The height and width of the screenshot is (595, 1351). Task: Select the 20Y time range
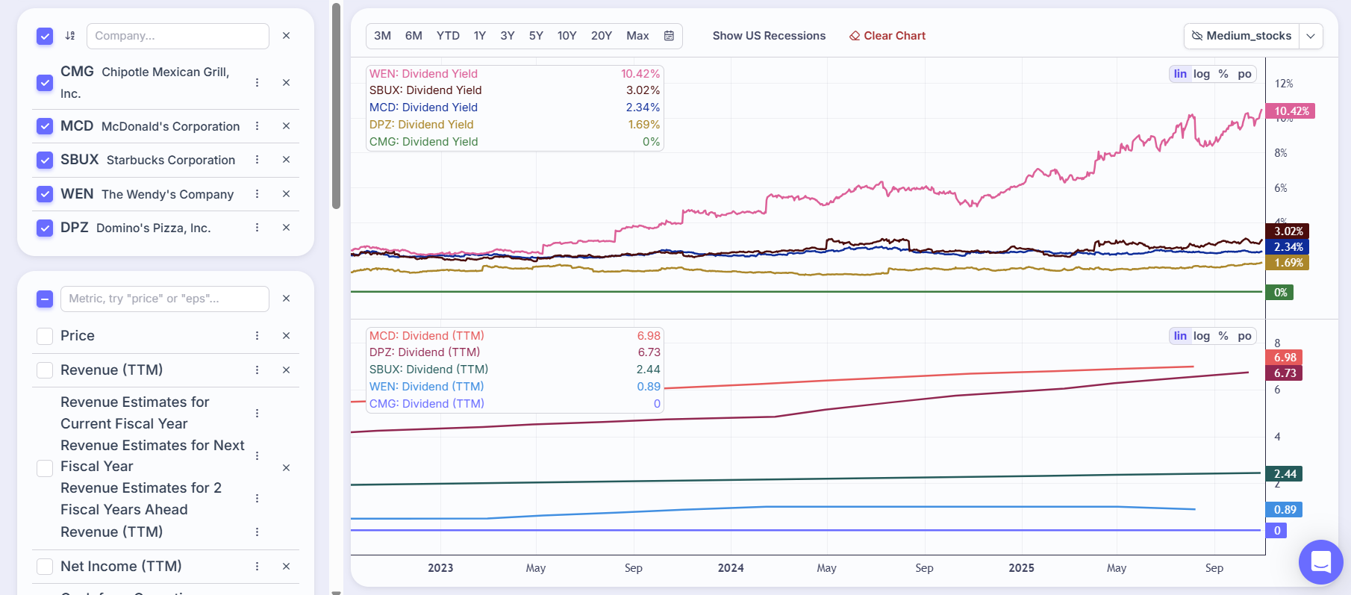click(x=602, y=36)
